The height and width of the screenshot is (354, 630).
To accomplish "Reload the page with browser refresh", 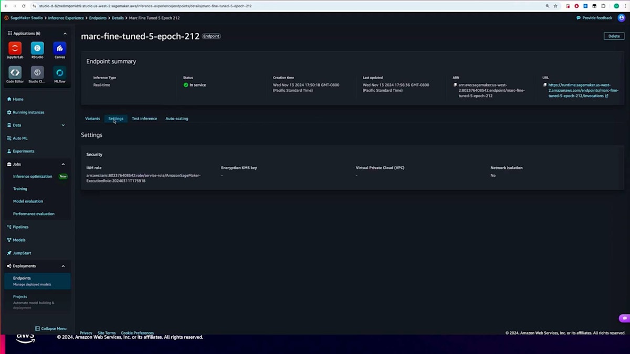I will tap(24, 6).
